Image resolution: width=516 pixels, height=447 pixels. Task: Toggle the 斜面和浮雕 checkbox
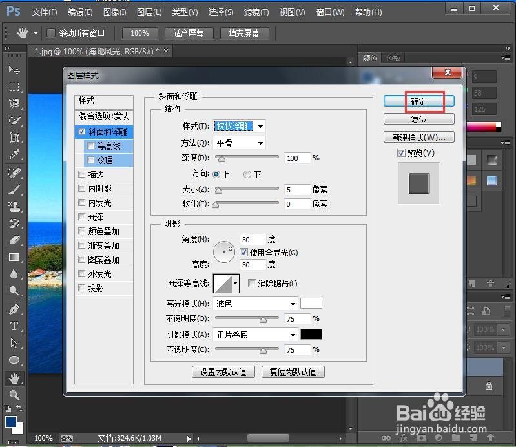click(x=81, y=132)
